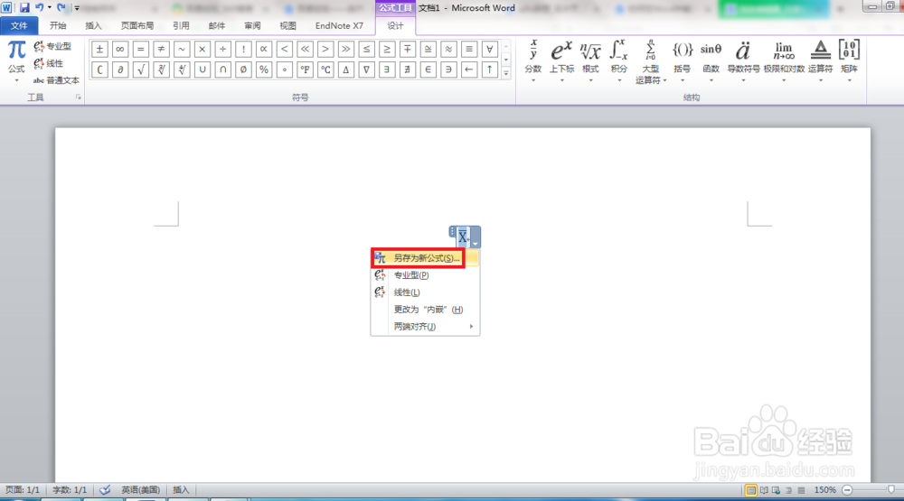Insert the proportional-to symbol
904x501 pixels.
263,50
